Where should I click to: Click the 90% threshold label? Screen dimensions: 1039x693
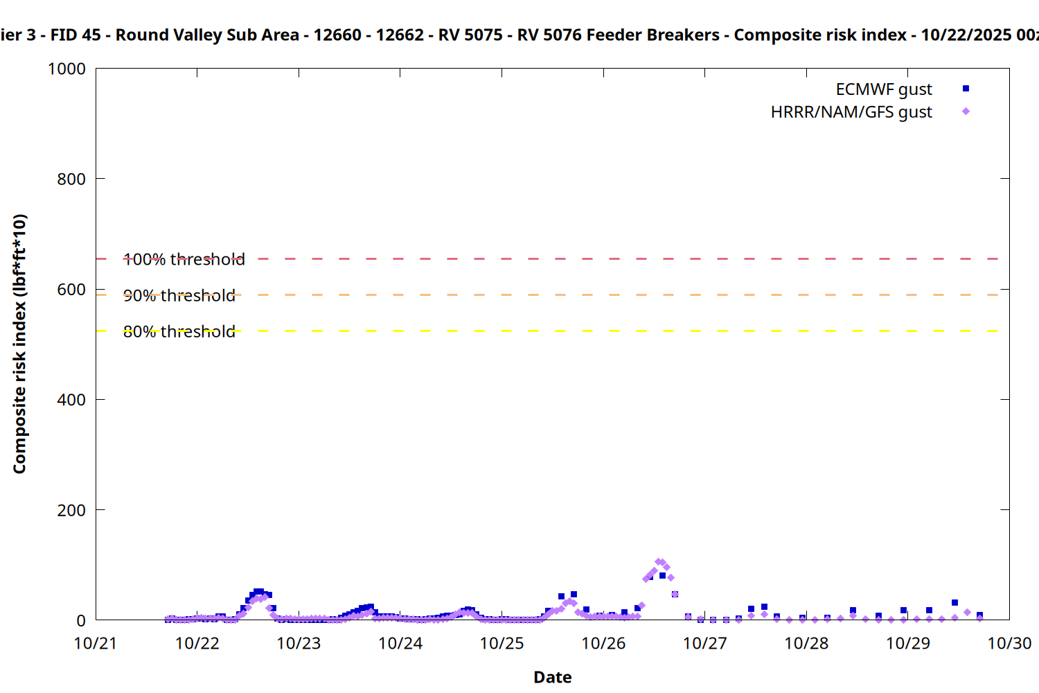click(x=179, y=295)
